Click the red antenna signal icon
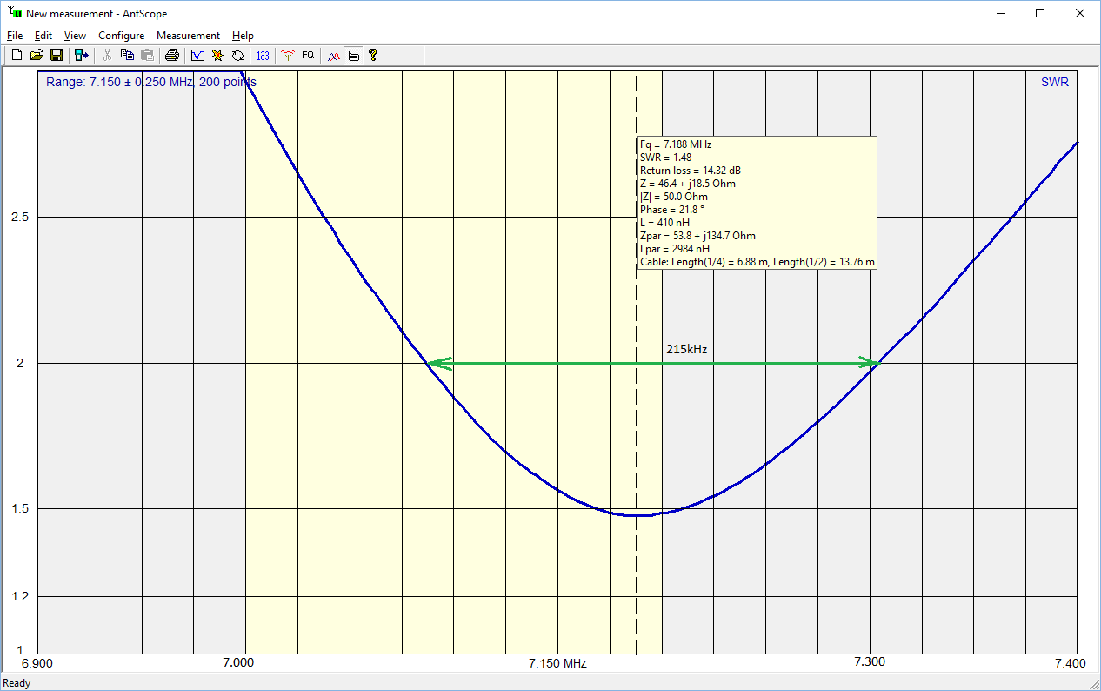Viewport: 1101px width, 691px height. tap(288, 56)
